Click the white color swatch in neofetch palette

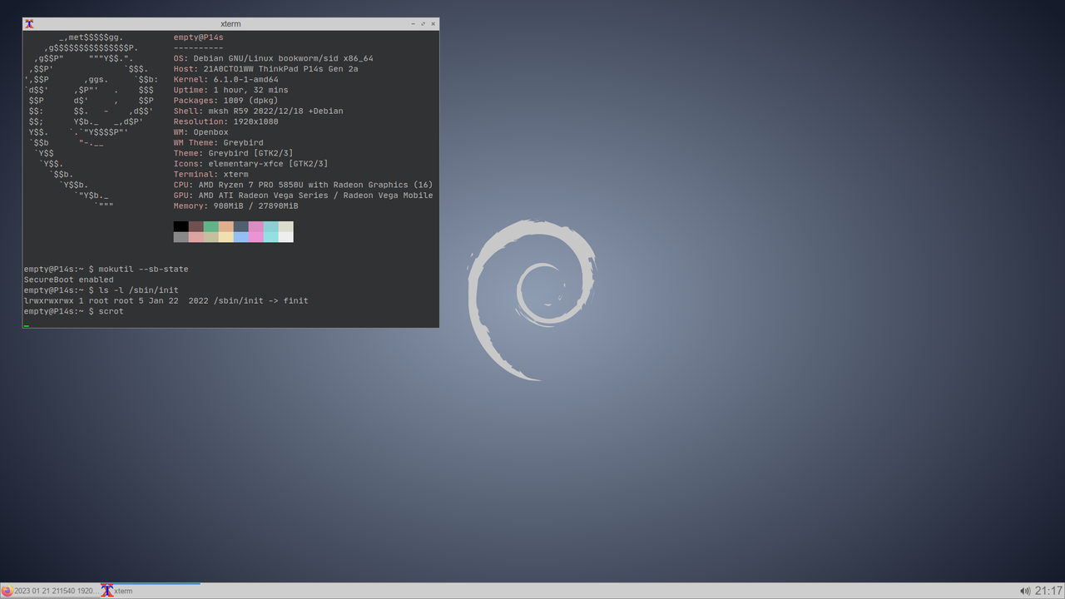pyautogui.click(x=285, y=237)
